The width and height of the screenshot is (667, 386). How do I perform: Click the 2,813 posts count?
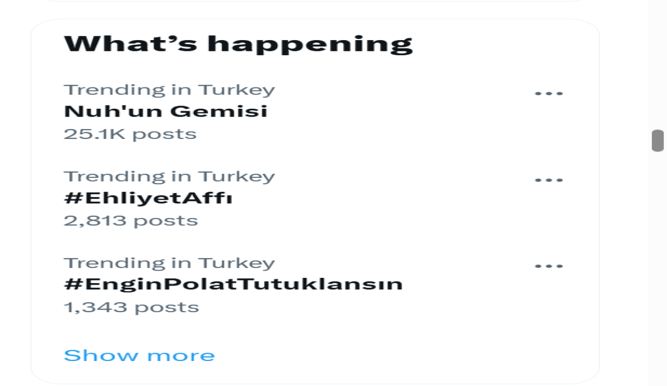click(x=130, y=221)
